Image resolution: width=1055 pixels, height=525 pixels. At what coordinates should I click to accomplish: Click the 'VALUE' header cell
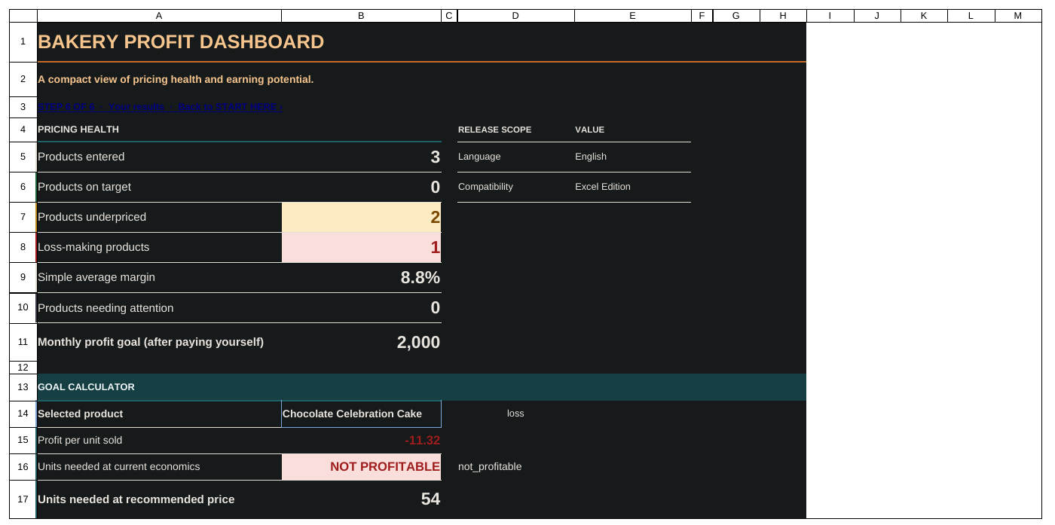(x=633, y=130)
